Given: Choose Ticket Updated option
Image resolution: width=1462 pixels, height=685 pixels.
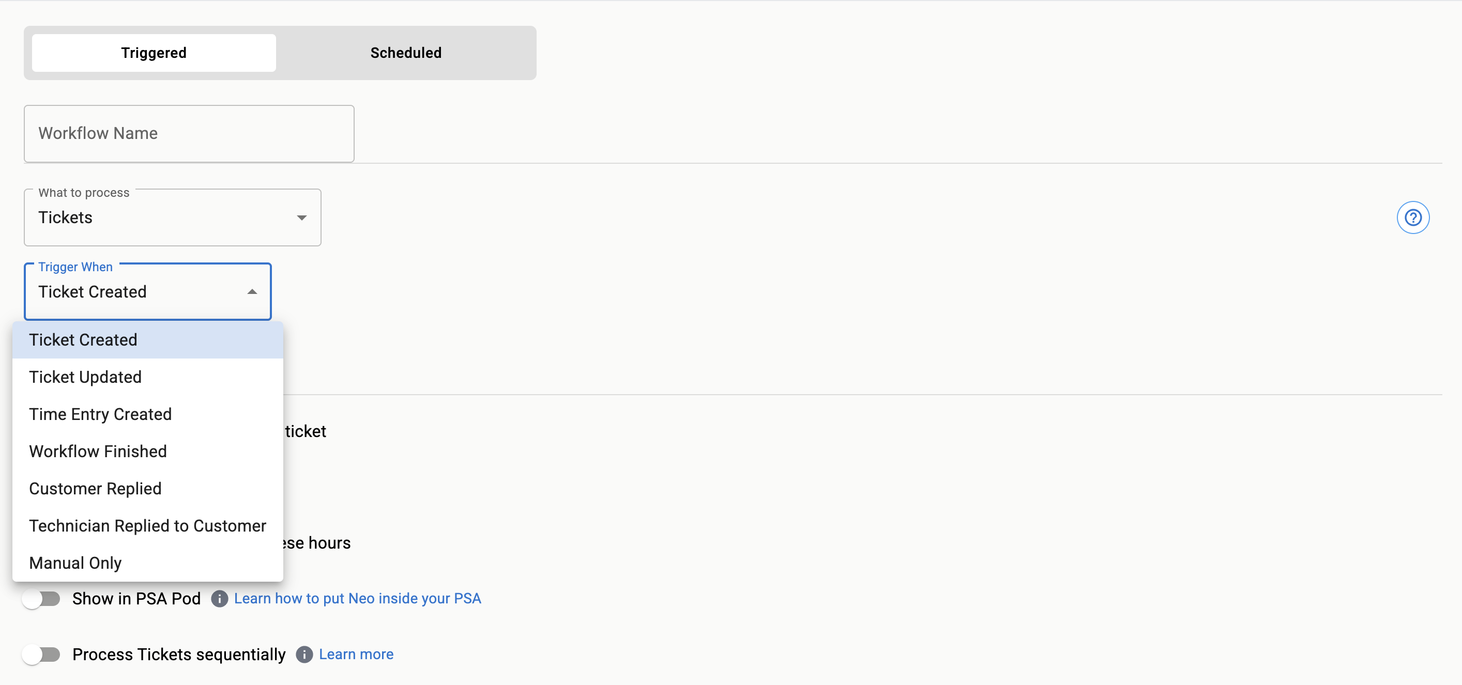Looking at the screenshot, I should 85,377.
